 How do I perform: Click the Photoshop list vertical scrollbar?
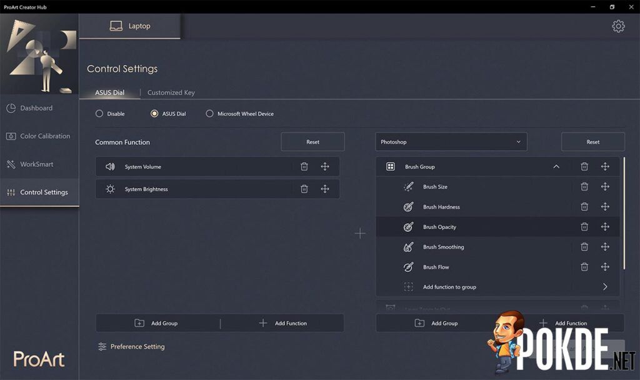[x=624, y=213]
